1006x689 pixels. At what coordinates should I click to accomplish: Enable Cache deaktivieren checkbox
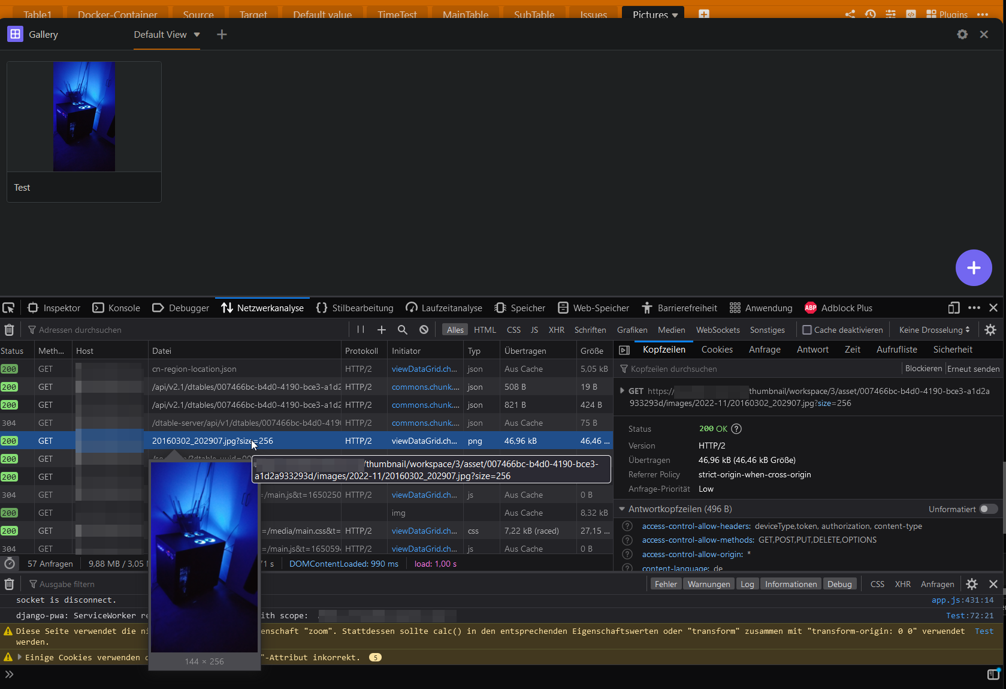click(807, 330)
